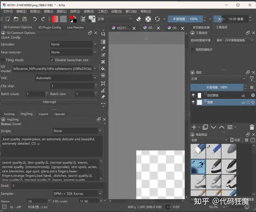Screen dimensions: 256x212
Task: Redo the last action
Action: [43, 19]
